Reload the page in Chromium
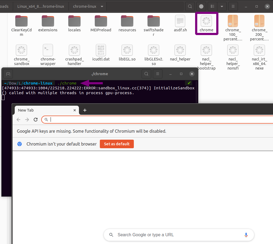Screen dimensions: 273x244 [36, 120]
